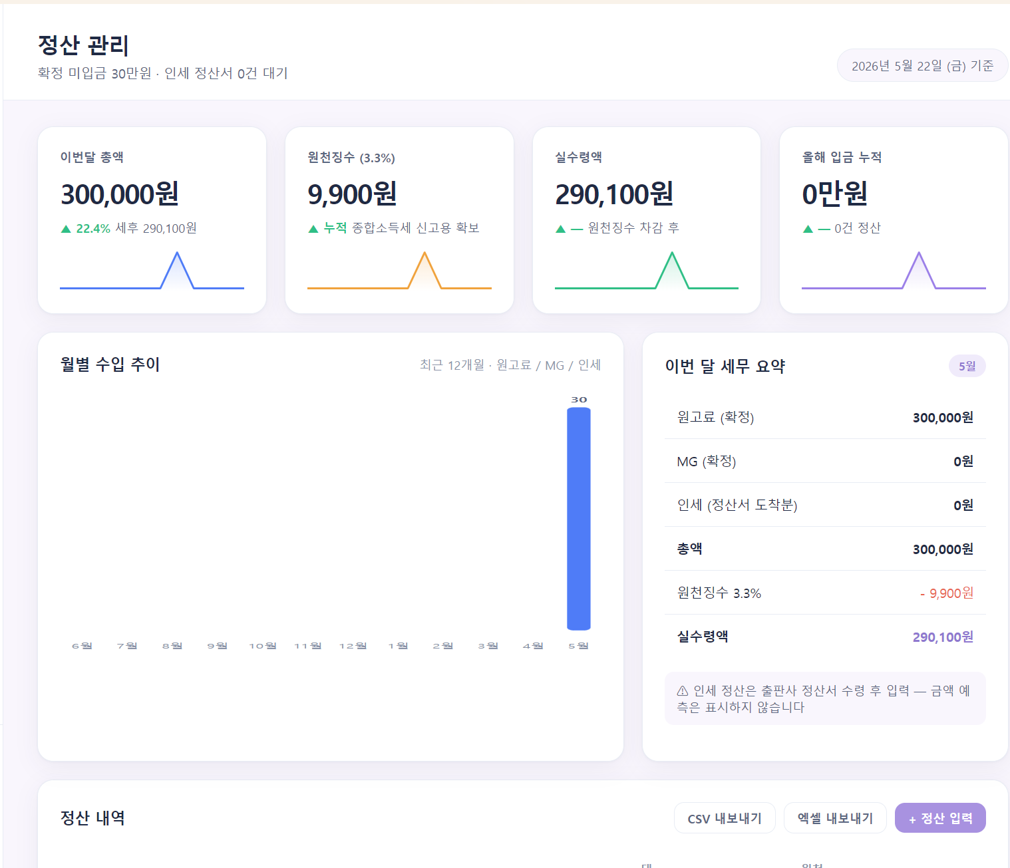Click the 290,100원 value in 실수령액 card
This screenshot has height=868, width=1010.
click(x=614, y=194)
